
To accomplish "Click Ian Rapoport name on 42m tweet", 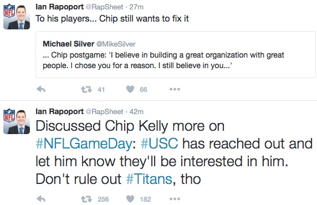I will coord(60,111).
